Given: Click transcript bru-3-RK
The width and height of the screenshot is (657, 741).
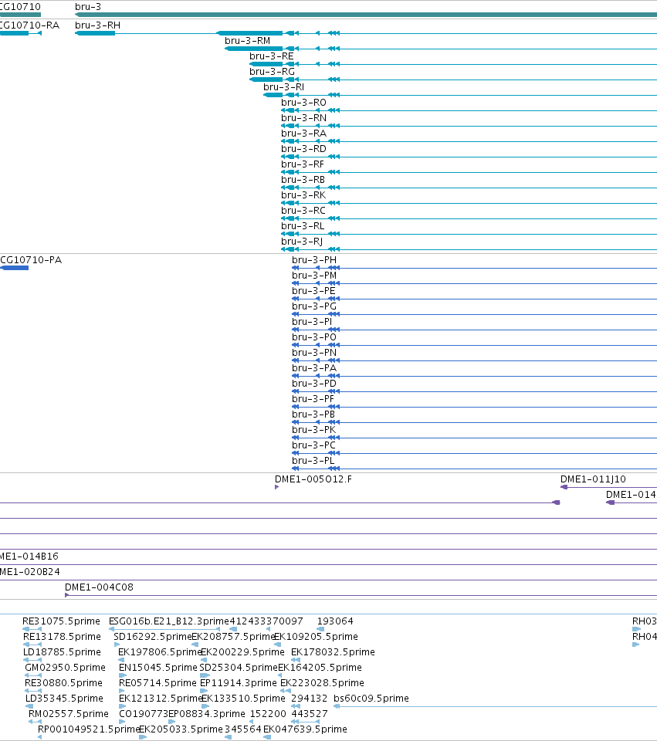Looking at the screenshot, I should (x=303, y=195).
